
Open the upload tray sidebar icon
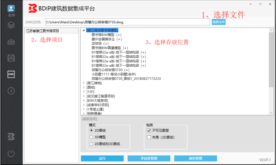click(11, 42)
